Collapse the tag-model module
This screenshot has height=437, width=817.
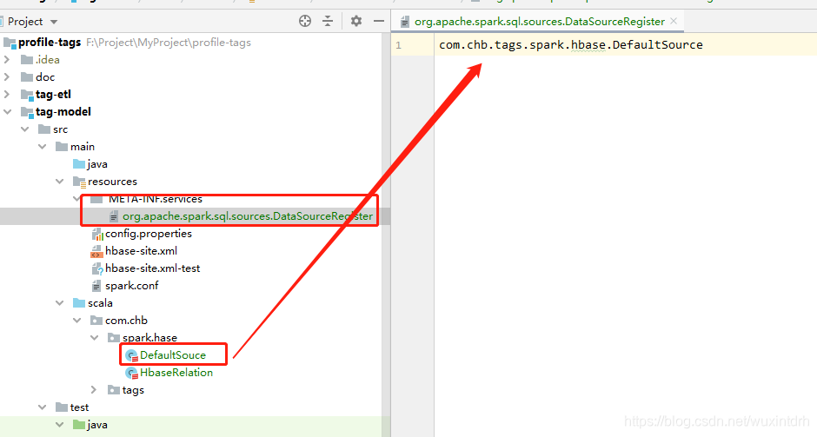click(7, 112)
